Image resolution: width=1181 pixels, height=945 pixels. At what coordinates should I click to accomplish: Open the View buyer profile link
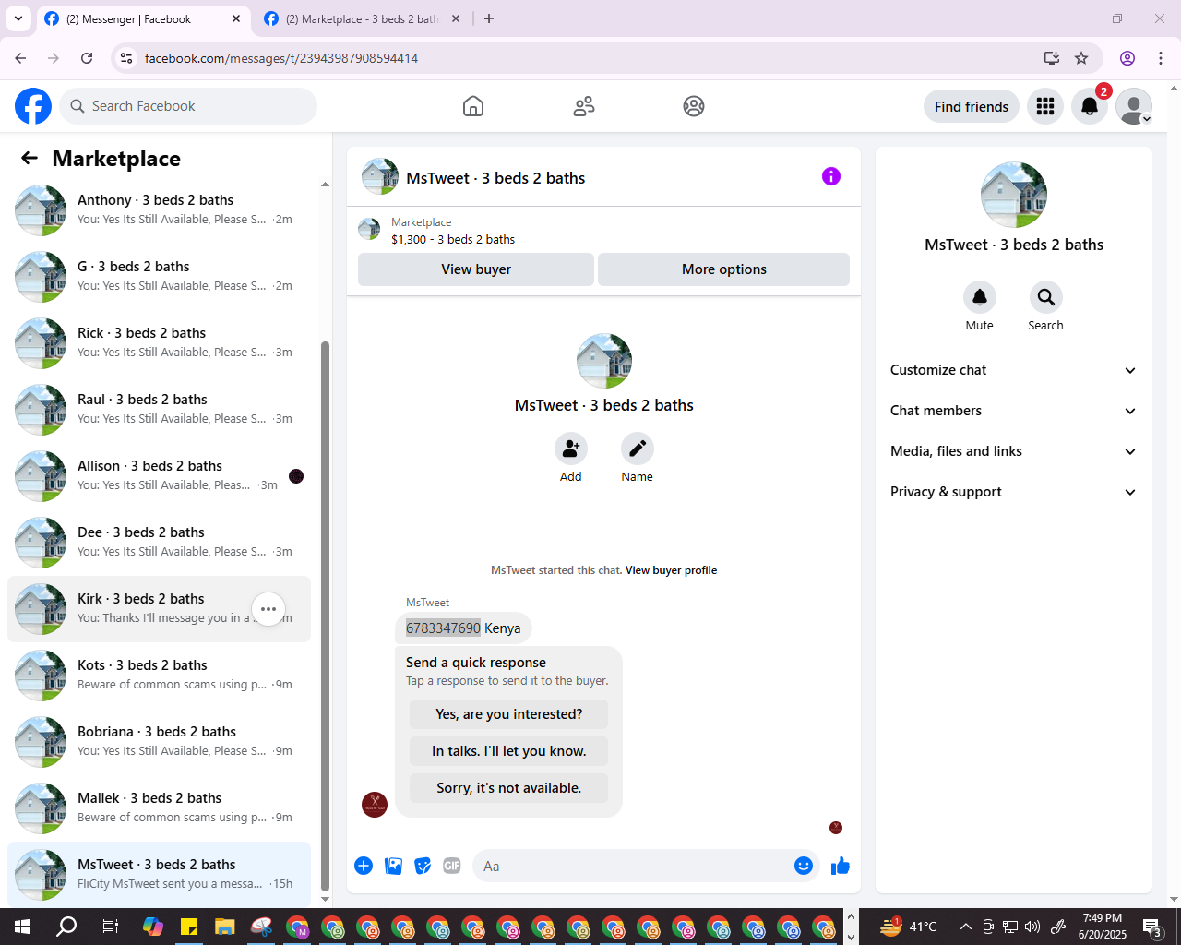click(671, 570)
